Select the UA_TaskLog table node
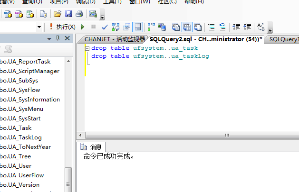This screenshot has width=299, height=192. pyautogui.click(x=21, y=137)
